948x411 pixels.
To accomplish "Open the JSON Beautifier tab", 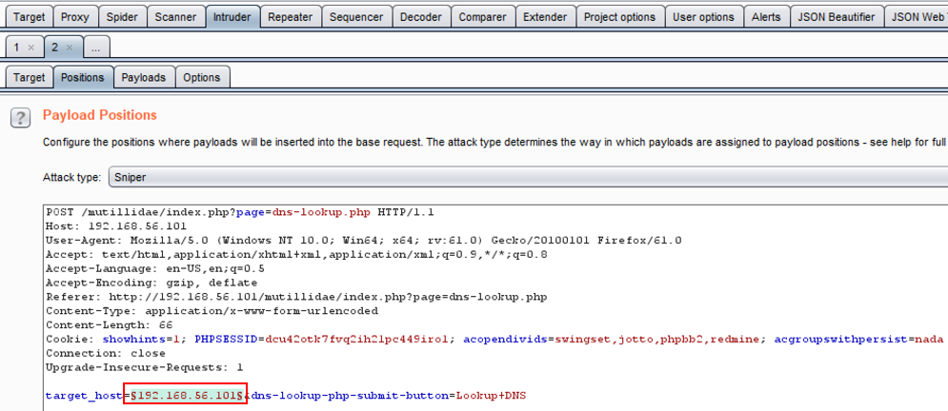I will tap(837, 17).
